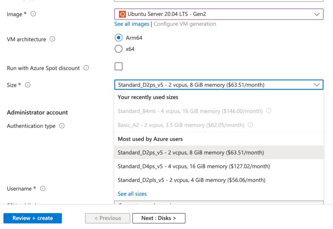
Task: Click the Username field label
Action: coord(19,189)
